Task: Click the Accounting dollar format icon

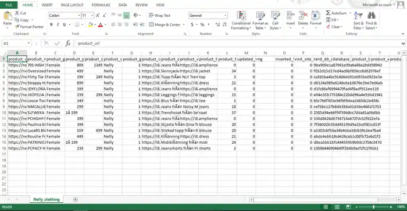Action: click(192, 24)
